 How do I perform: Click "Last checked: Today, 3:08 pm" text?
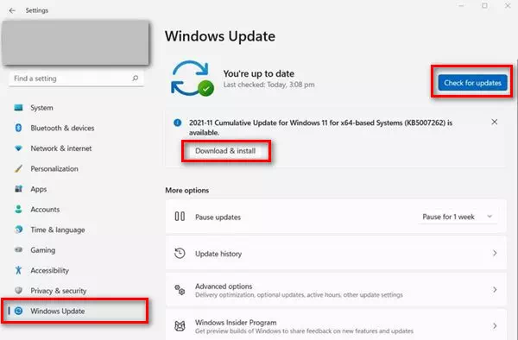pyautogui.click(x=268, y=85)
